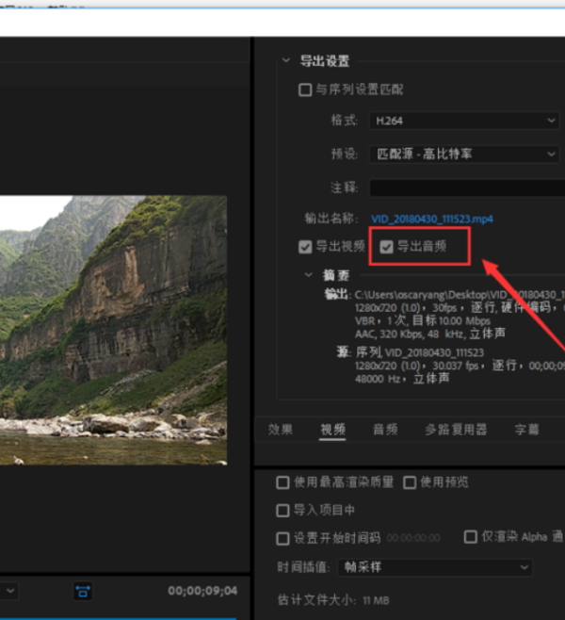The width and height of the screenshot is (565, 620).
Task: Switch to the 音频 tab
Action: coord(385,430)
